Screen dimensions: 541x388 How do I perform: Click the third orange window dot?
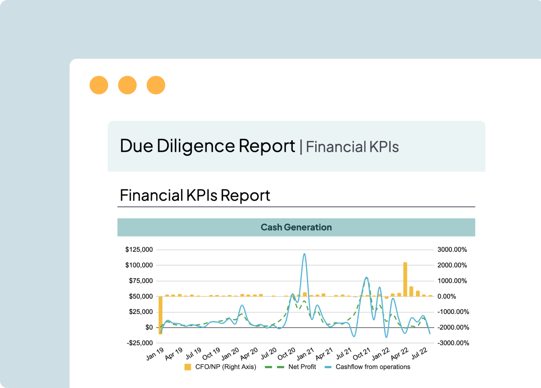[156, 85]
